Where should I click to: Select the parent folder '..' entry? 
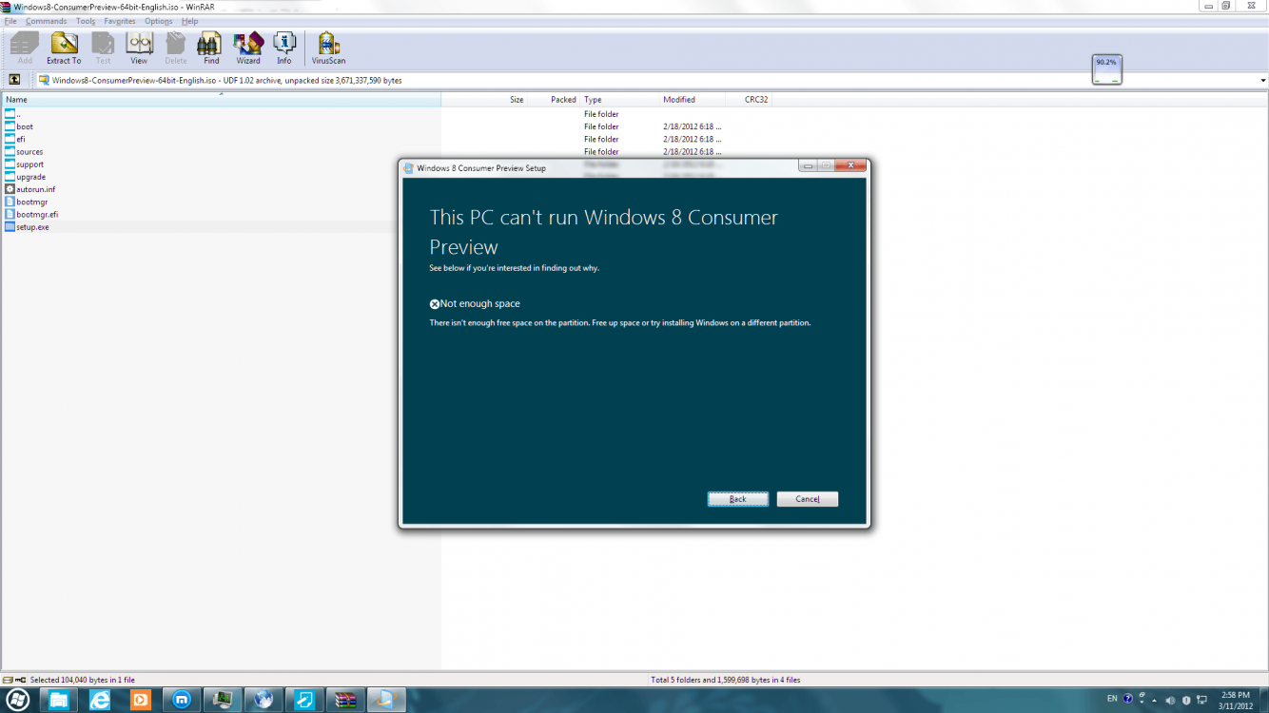(x=13, y=114)
